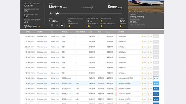Screen dimensions: 186x104
Task: Click the AIRCRAFT column header
Action: [x=66, y=32]
